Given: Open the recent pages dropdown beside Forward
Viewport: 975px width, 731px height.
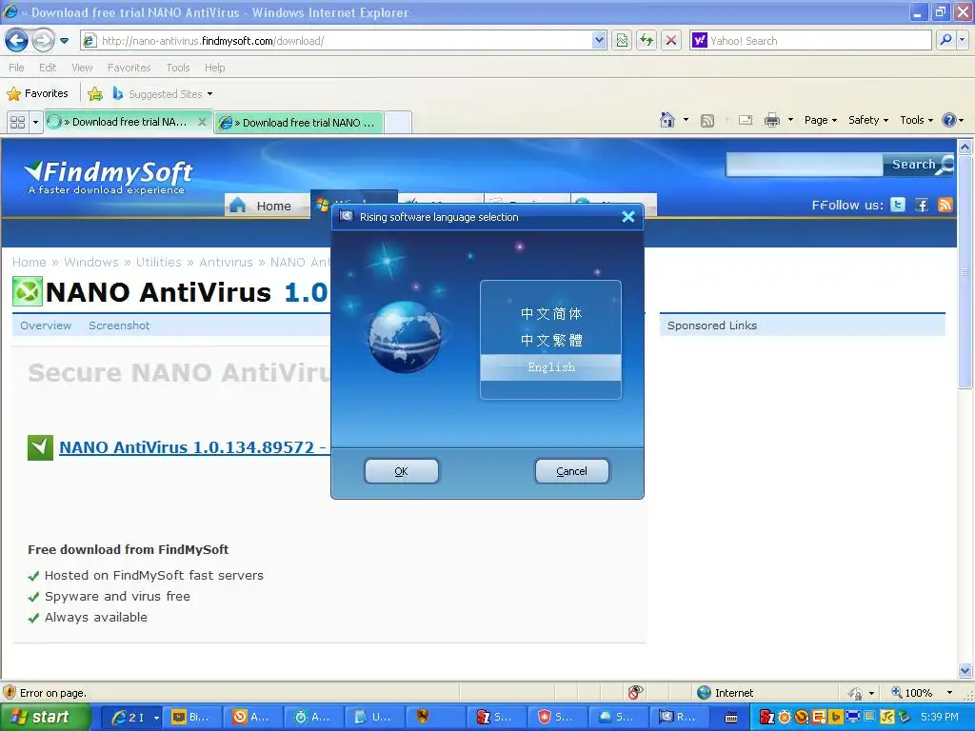Looking at the screenshot, I should coord(64,41).
